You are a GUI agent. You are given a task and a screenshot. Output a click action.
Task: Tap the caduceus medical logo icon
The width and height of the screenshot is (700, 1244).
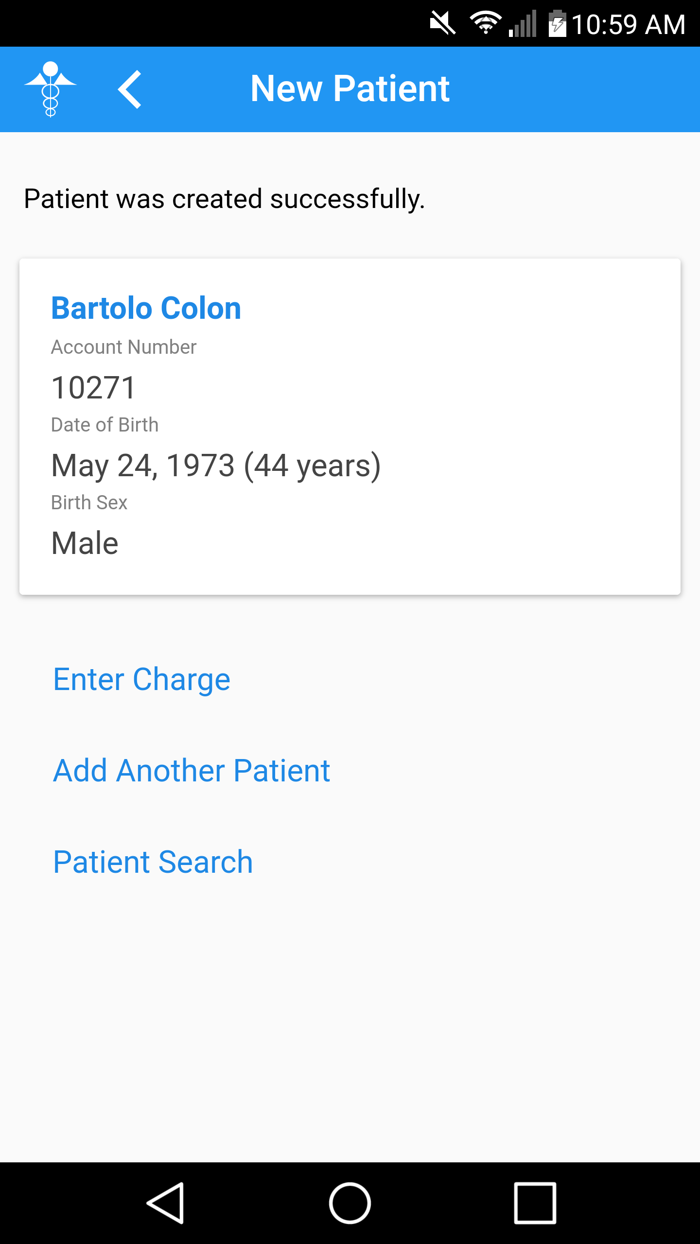click(x=51, y=89)
